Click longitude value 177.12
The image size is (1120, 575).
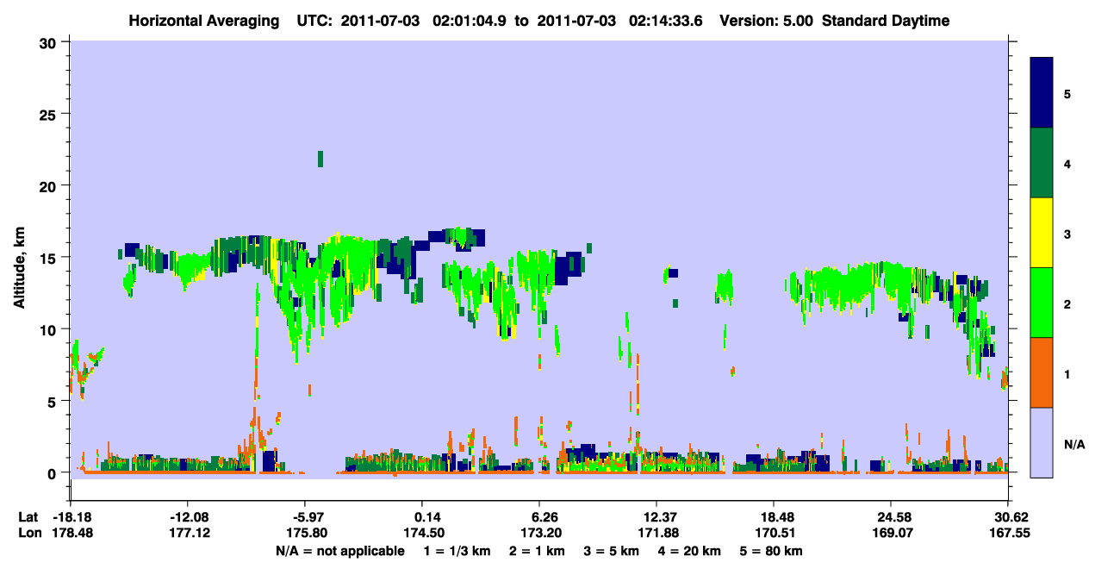coord(189,534)
